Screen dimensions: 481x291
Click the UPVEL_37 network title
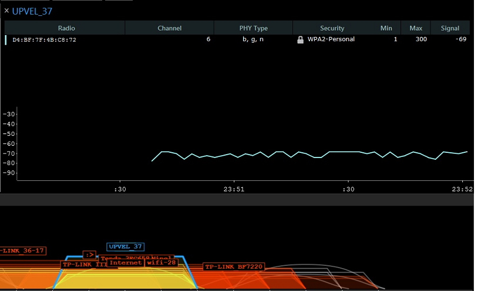tap(33, 11)
